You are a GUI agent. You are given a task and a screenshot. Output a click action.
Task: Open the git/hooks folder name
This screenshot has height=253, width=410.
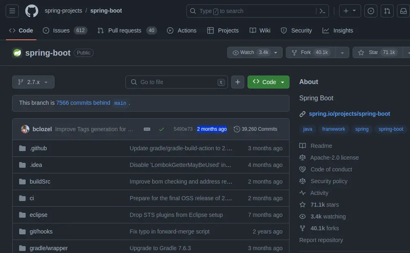[x=41, y=231]
